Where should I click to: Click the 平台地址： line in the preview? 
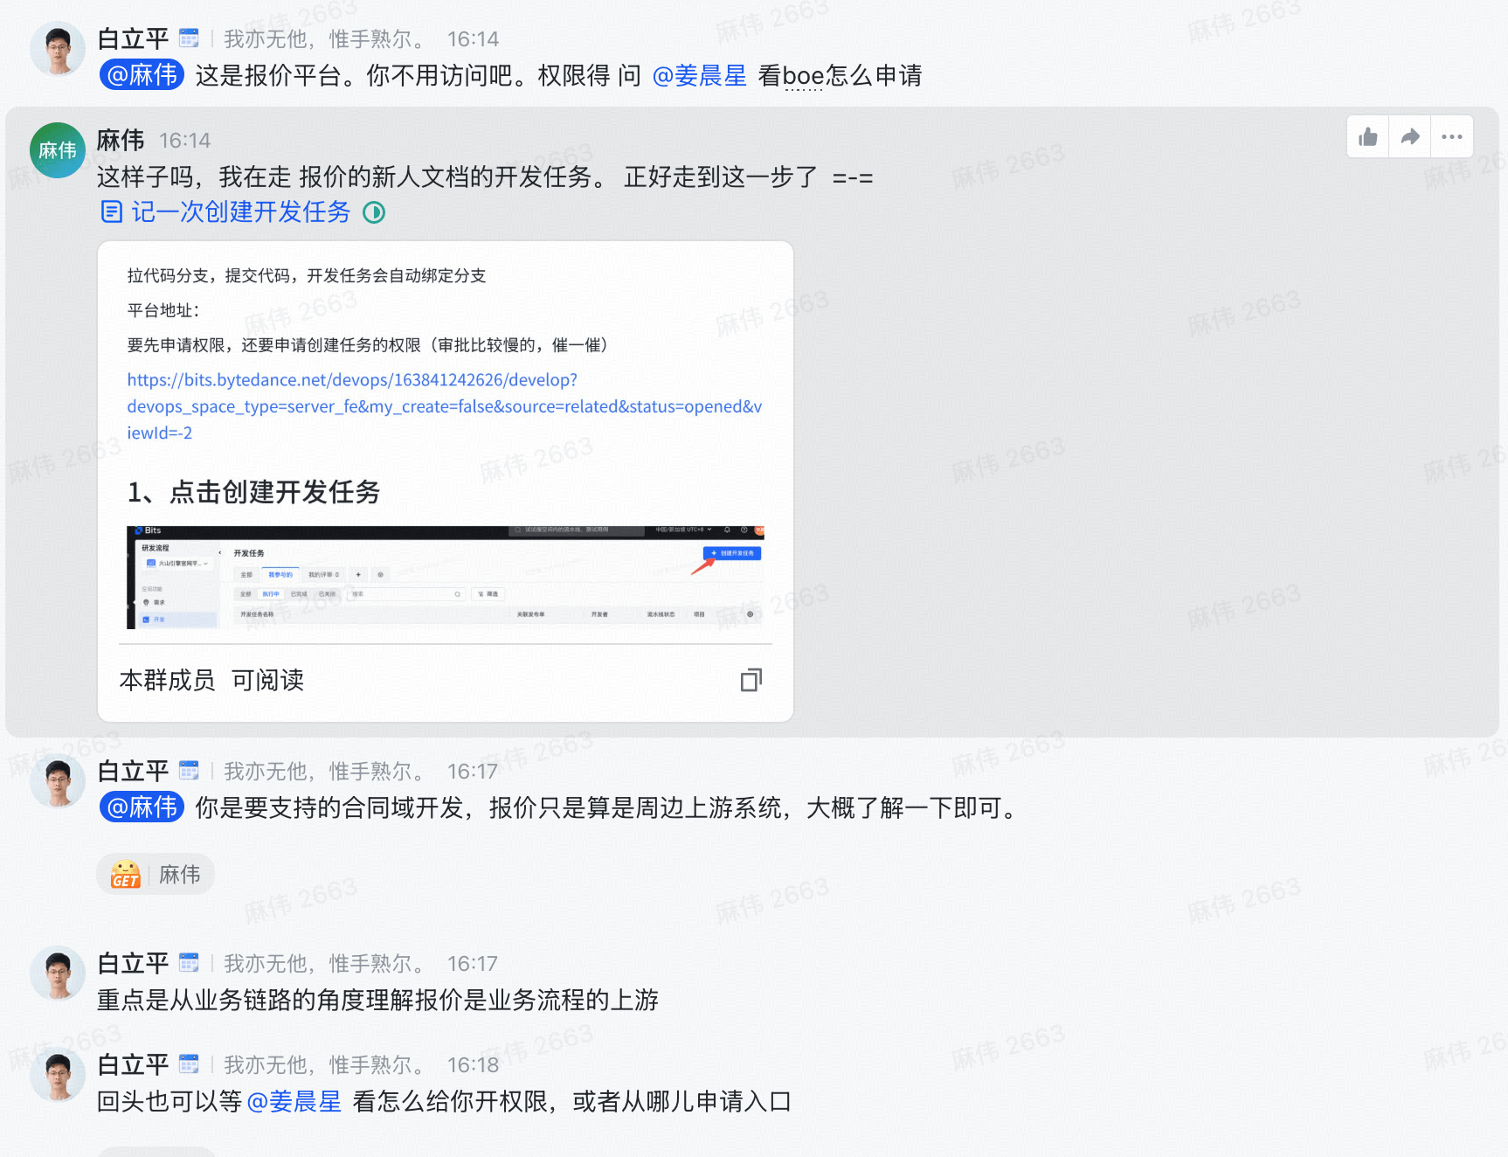[163, 311]
